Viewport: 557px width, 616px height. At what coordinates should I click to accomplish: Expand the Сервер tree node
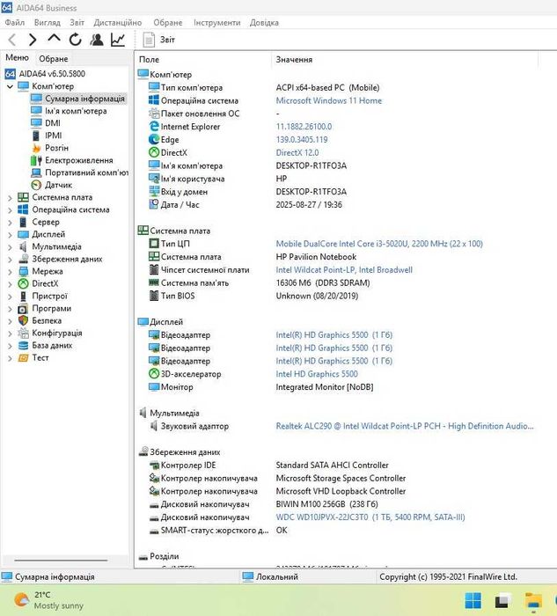(10, 223)
